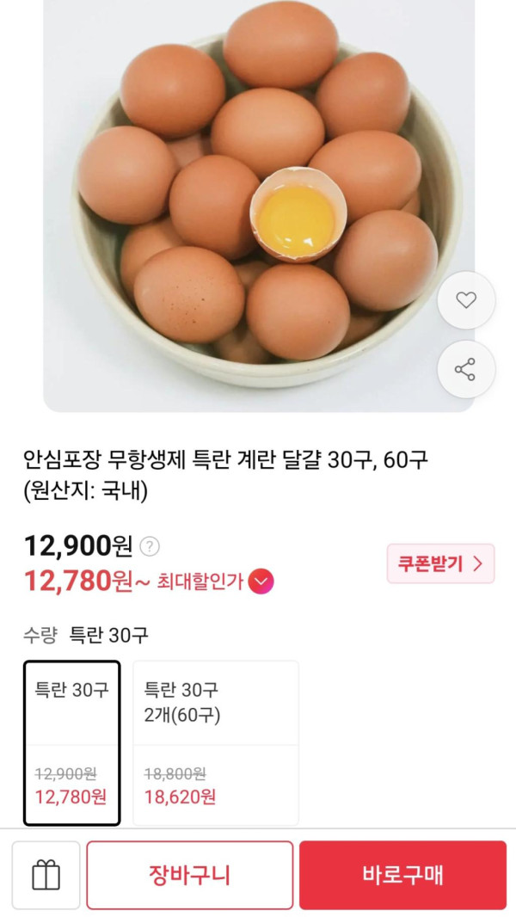Buy now using the 바로구매 button
Image resolution: width=516 pixels, height=917 pixels.
point(402,875)
